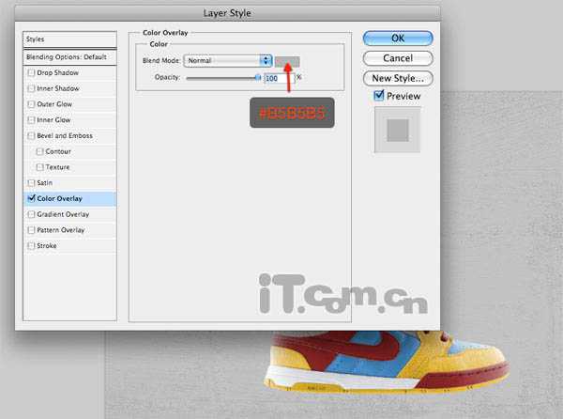Screen dimensions: 563x419
Task: Enable the Contour sub-option checkbox
Action: (39, 151)
